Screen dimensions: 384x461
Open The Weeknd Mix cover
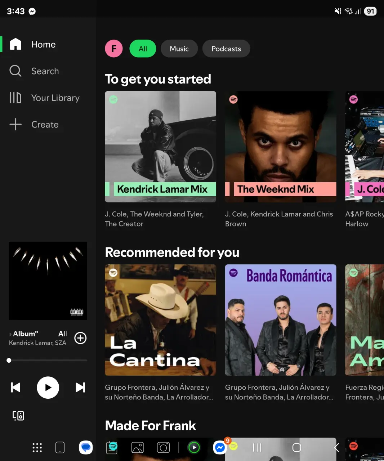[x=281, y=147]
